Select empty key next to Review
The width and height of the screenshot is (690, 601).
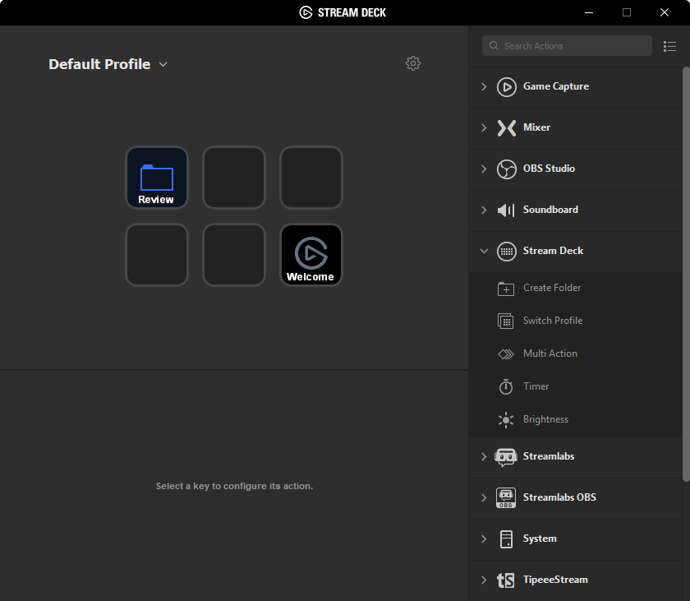click(234, 178)
